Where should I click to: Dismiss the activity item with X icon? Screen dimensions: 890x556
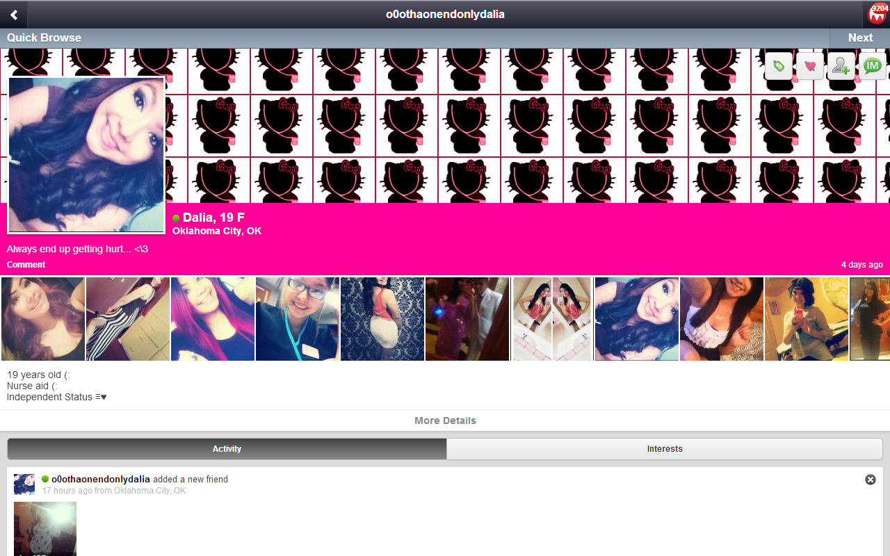tap(871, 480)
